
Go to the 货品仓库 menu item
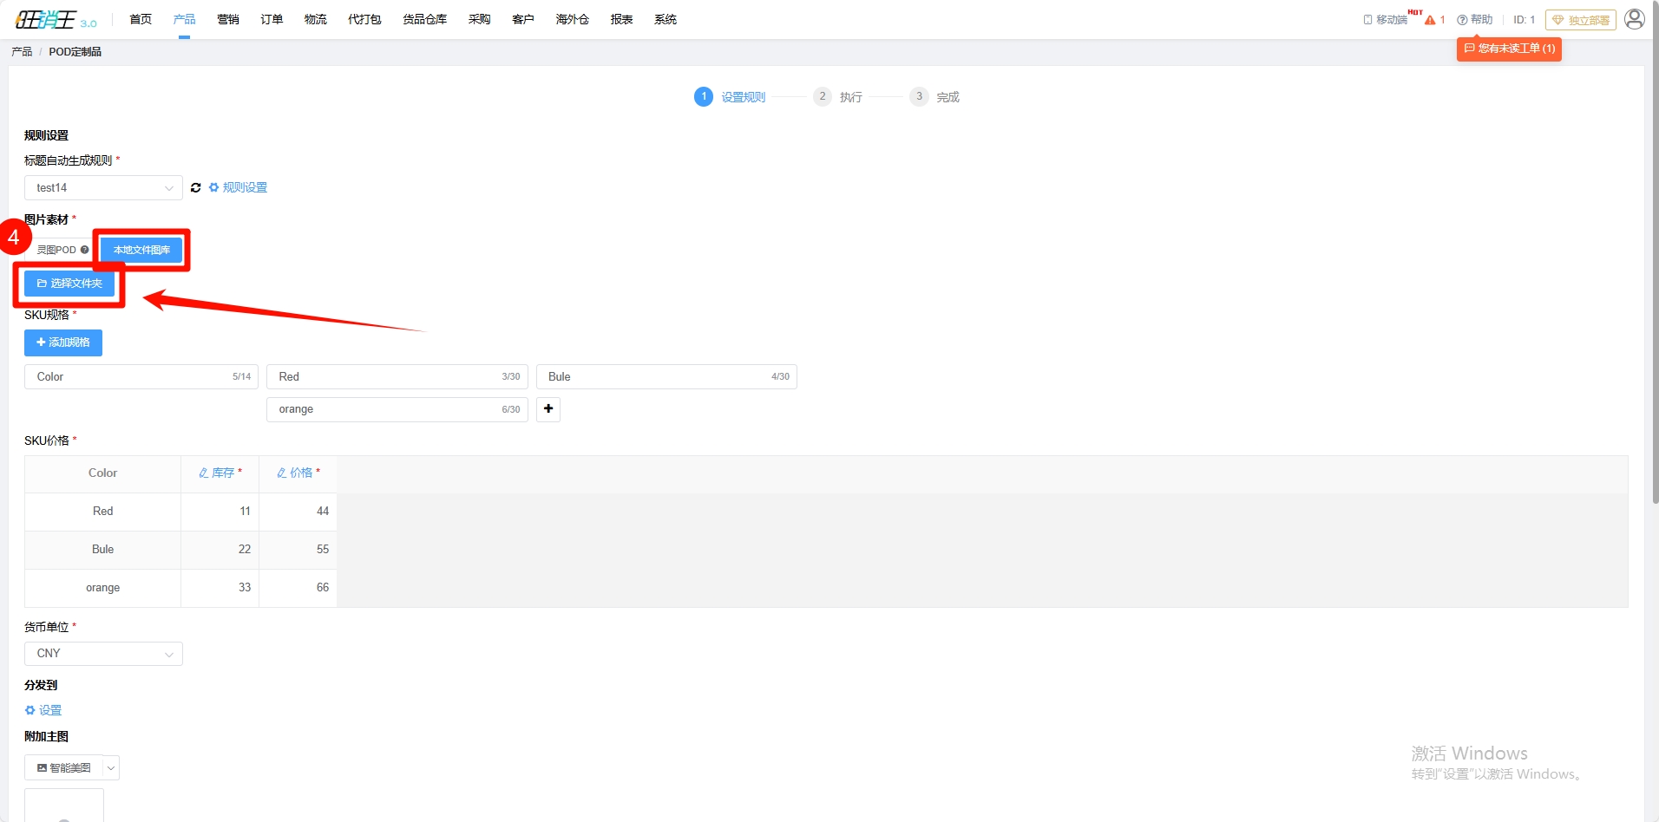pos(424,19)
